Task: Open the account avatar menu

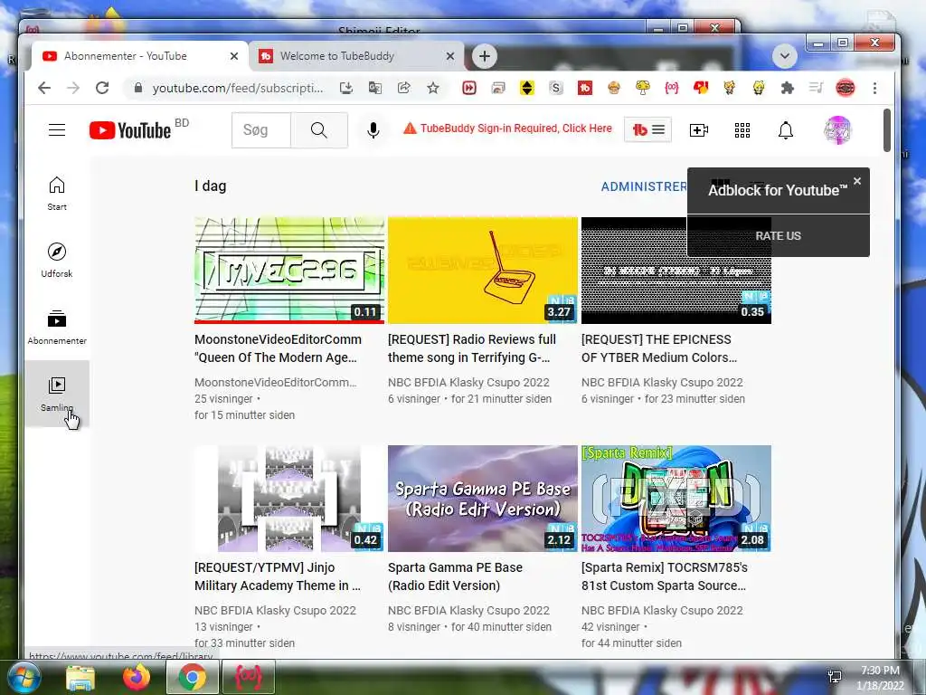Action: coord(837,130)
